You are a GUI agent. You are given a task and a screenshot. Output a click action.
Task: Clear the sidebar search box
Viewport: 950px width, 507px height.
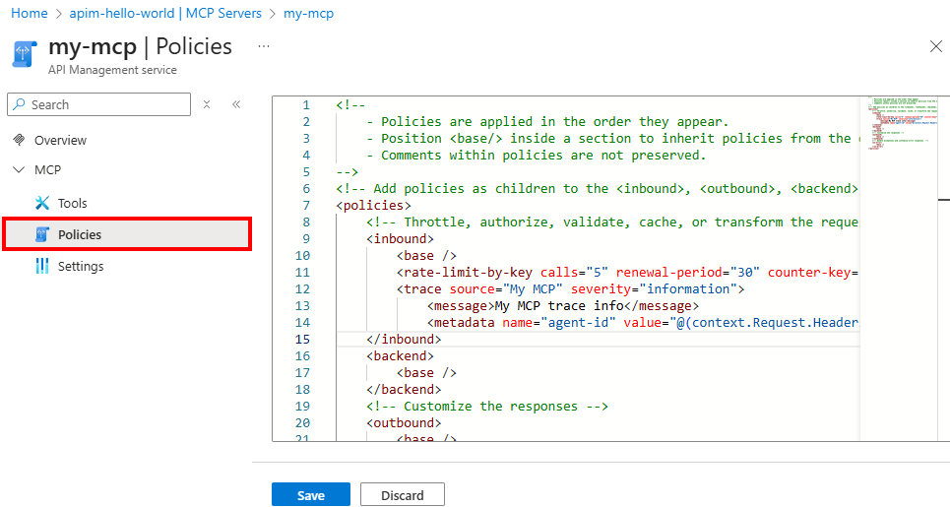(x=207, y=104)
